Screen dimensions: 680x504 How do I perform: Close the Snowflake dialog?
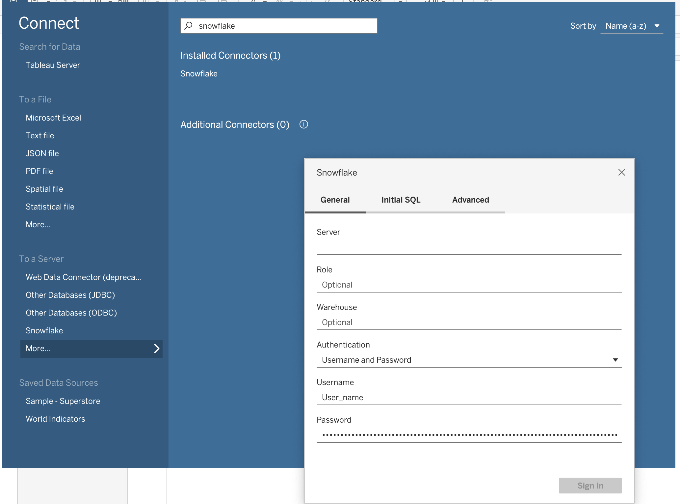point(621,172)
